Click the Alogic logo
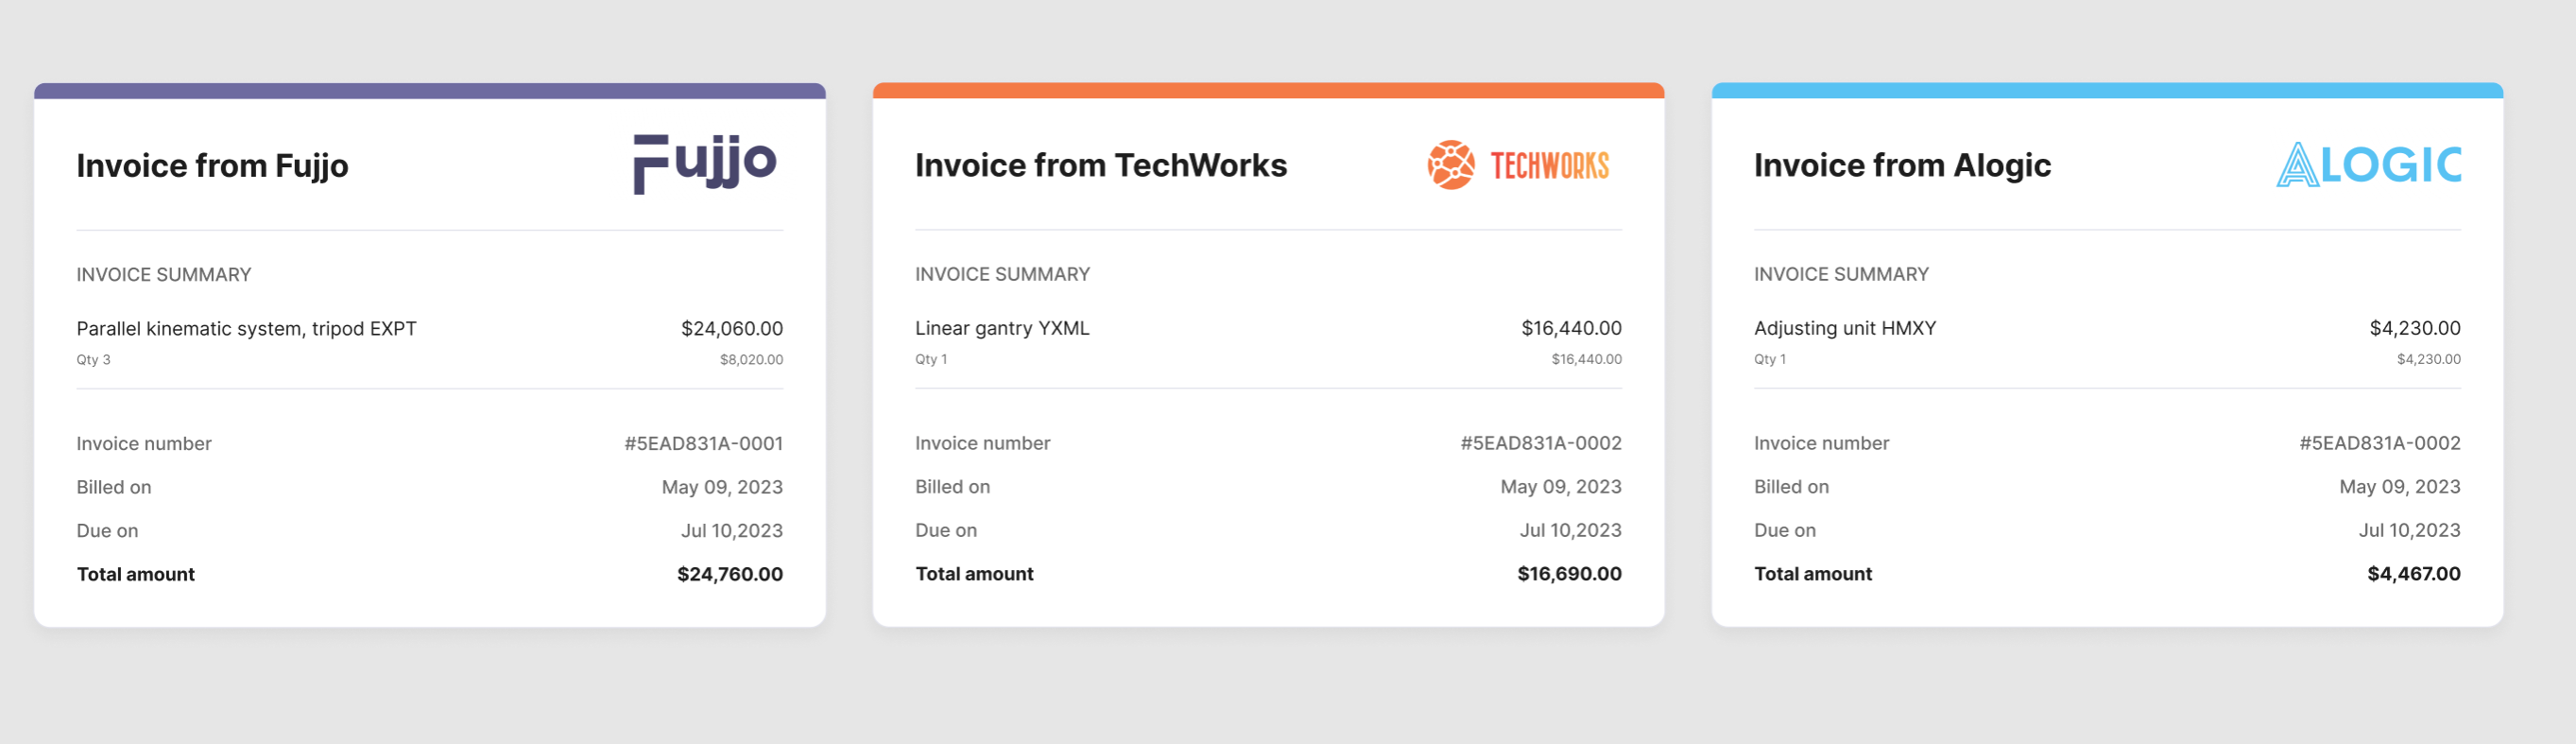Viewport: 2576px width, 744px height. click(x=2369, y=165)
